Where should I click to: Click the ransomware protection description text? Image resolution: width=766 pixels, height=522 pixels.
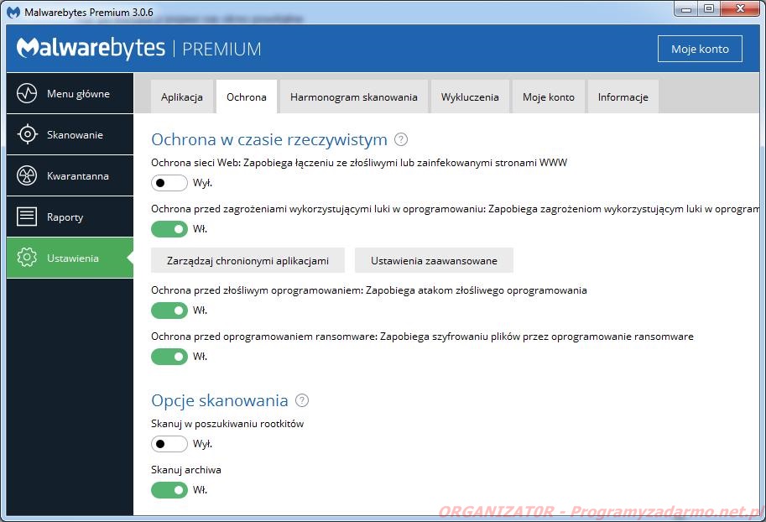point(422,337)
